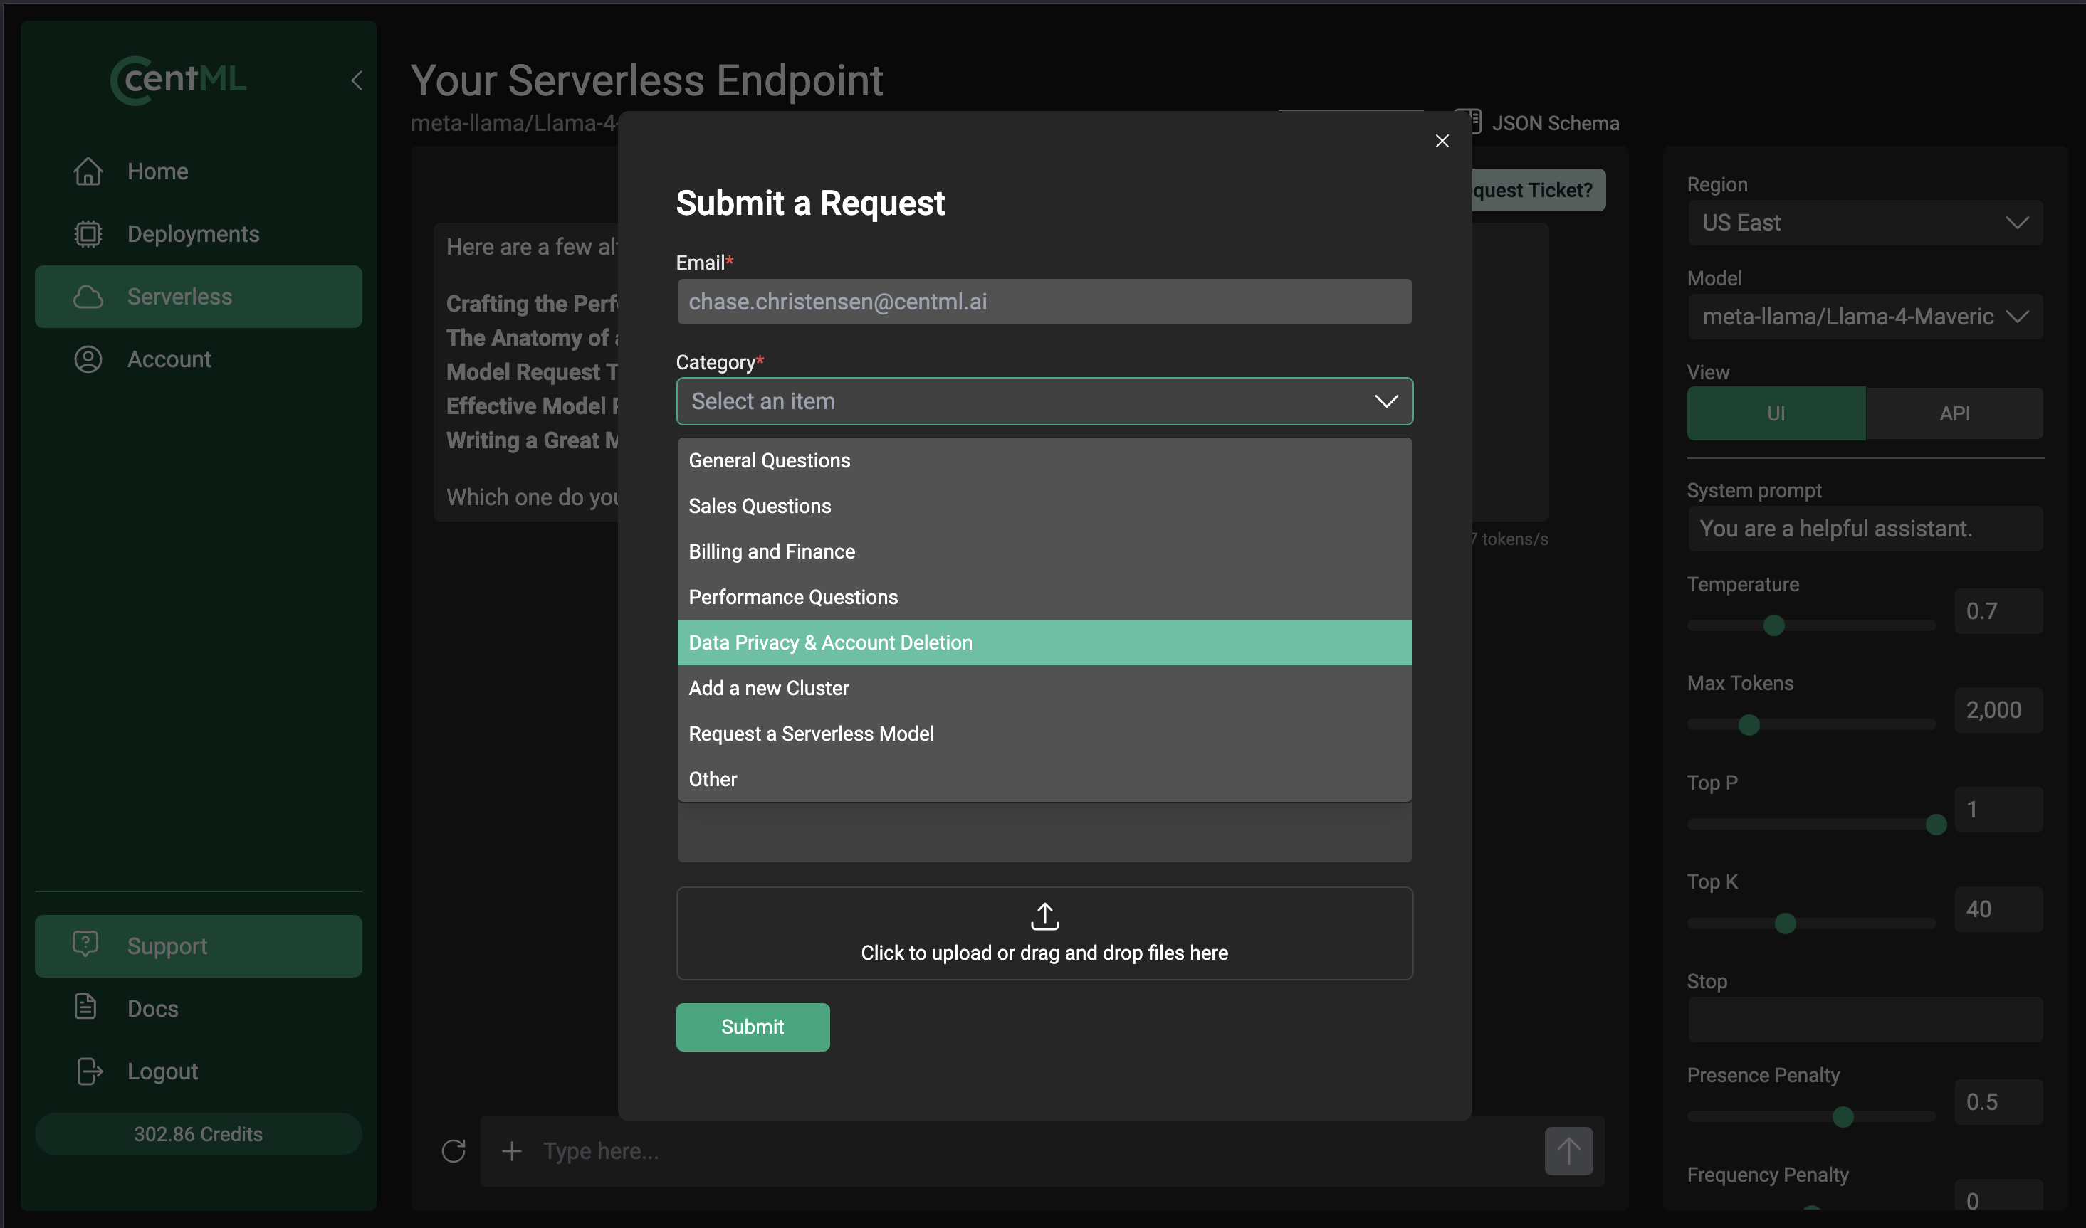
Task: Collapse the sidebar with the chevron
Action: pos(357,80)
